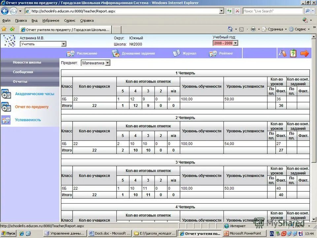This screenshot has height=238, width=317.
Task: Open the address bar dropdown arrow
Action: [222, 11]
